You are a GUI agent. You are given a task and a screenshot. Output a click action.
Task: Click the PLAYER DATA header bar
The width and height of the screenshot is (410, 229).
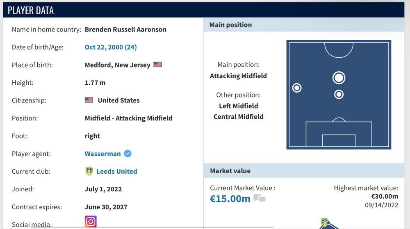click(205, 10)
